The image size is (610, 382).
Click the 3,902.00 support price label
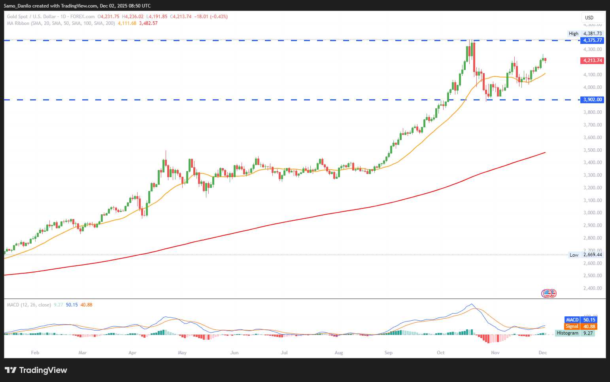click(x=592, y=100)
